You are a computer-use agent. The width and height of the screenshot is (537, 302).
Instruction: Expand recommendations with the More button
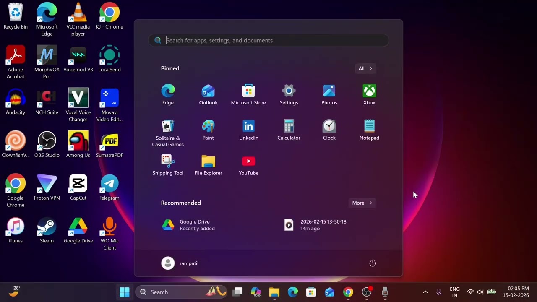coord(362,203)
